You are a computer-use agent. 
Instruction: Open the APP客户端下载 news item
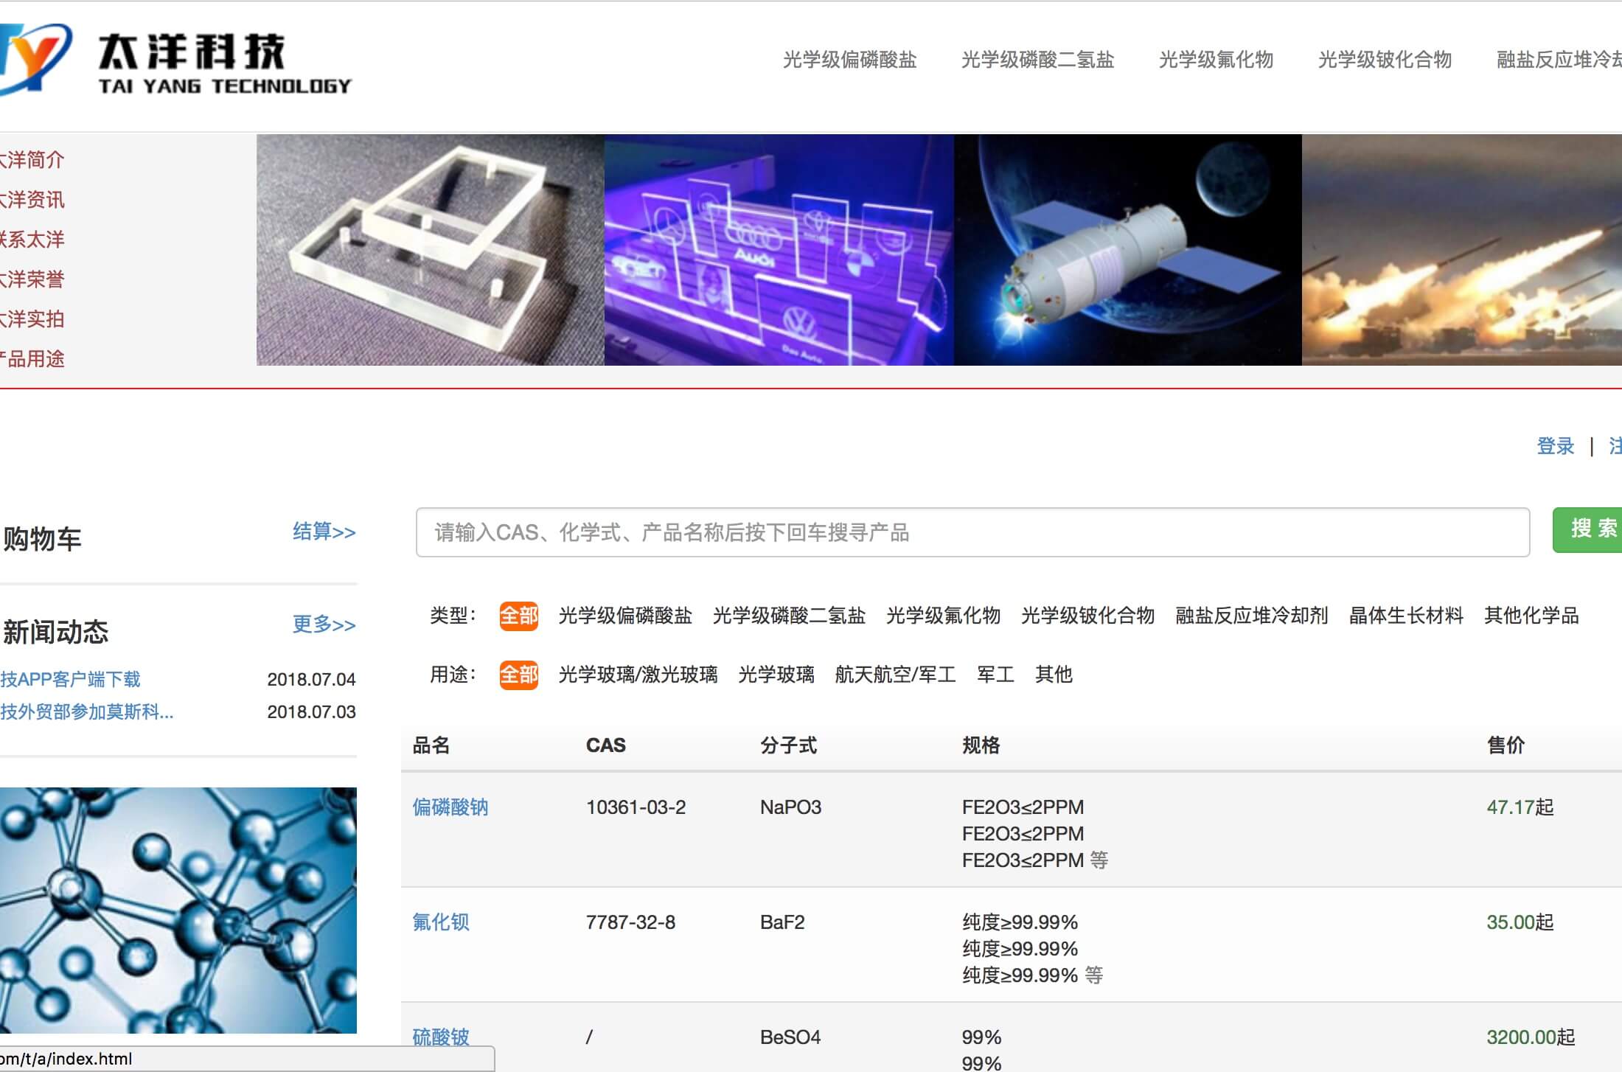pyautogui.click(x=70, y=679)
